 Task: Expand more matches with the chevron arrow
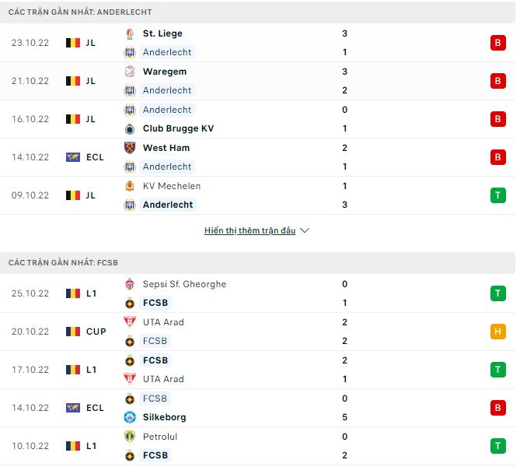305,231
